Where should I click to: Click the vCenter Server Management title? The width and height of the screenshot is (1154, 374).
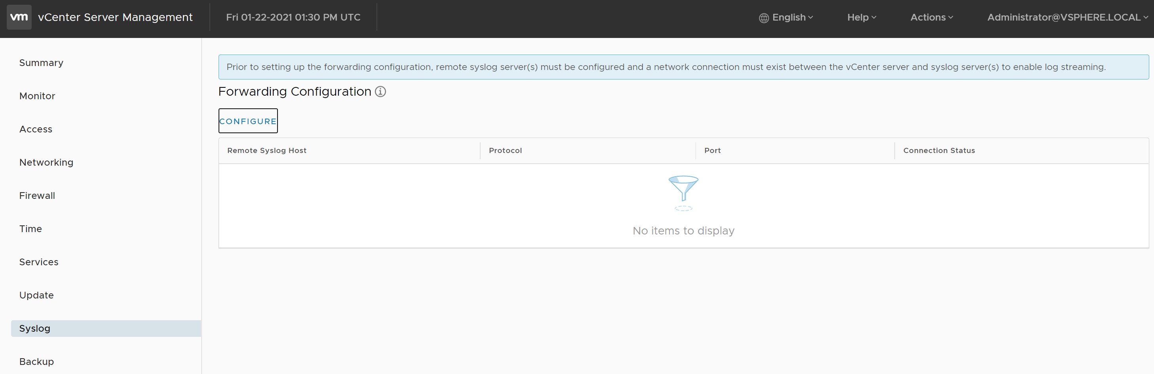(x=115, y=17)
